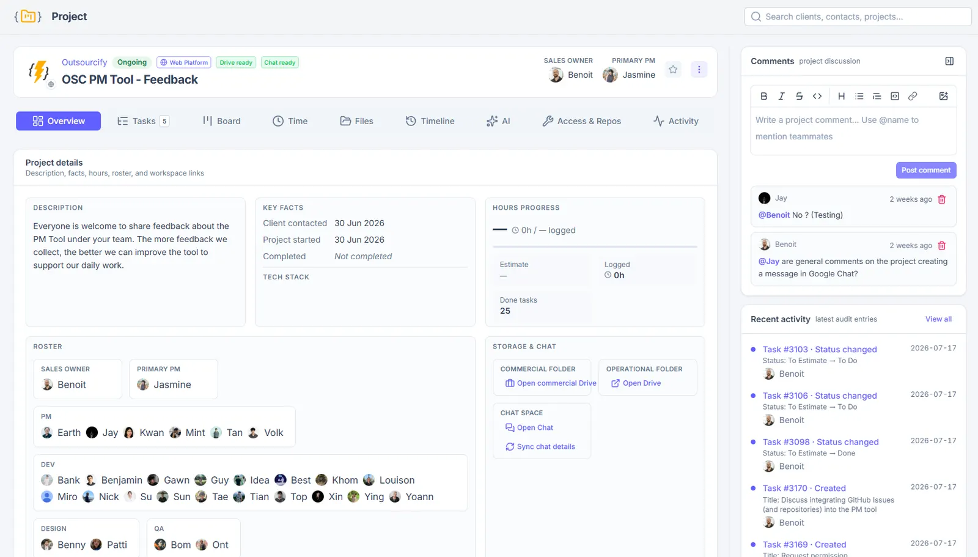Click the @Jay mention in Benoit's comment
The width and height of the screenshot is (978, 557).
click(x=769, y=262)
